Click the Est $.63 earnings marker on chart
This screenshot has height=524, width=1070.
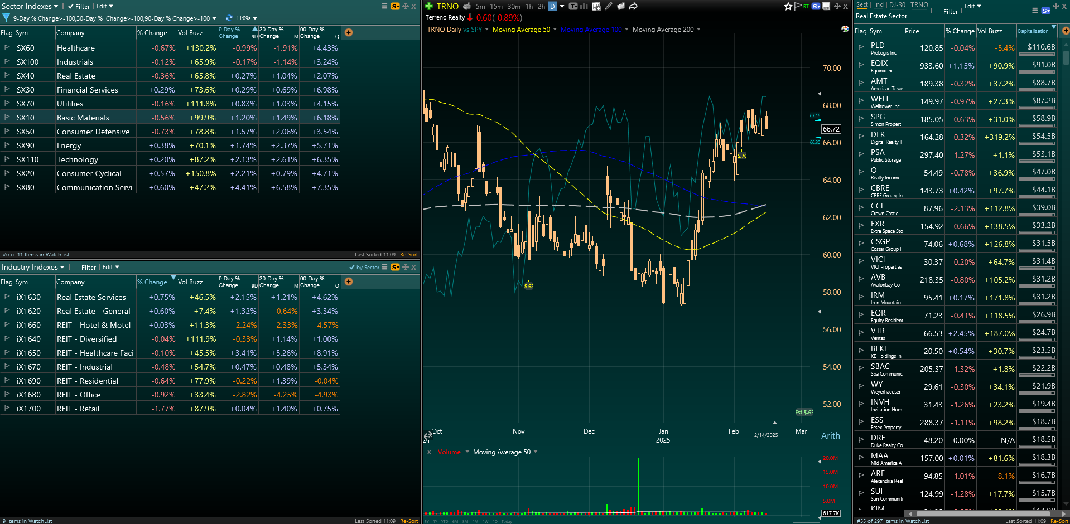(x=804, y=413)
